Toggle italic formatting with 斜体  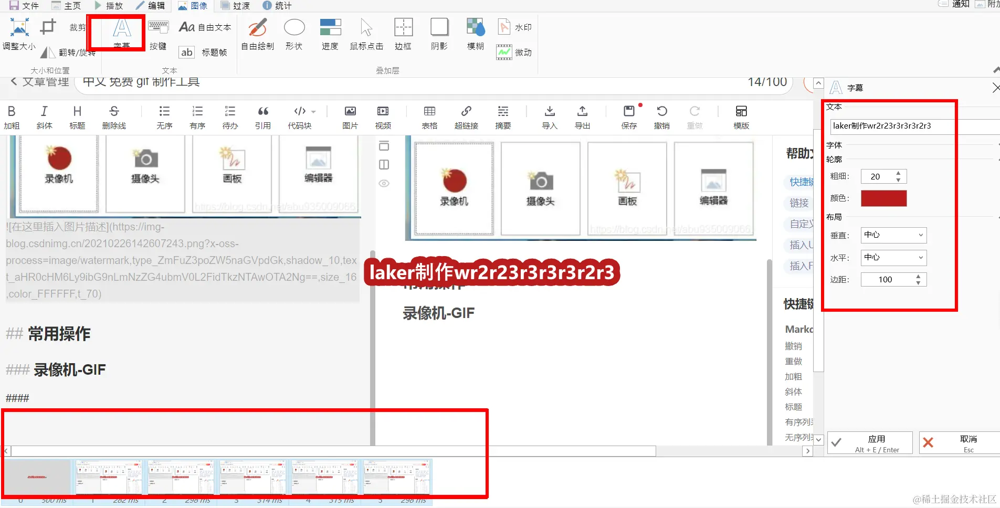[44, 117]
